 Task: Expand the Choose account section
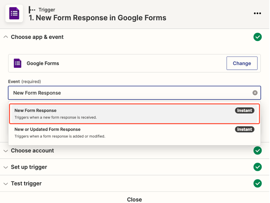(6, 151)
